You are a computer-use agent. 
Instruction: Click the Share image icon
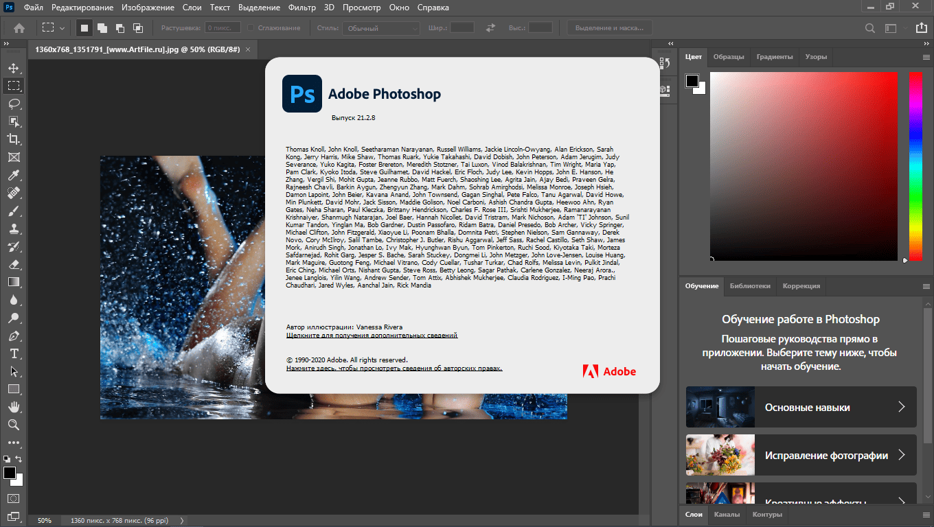tap(921, 28)
